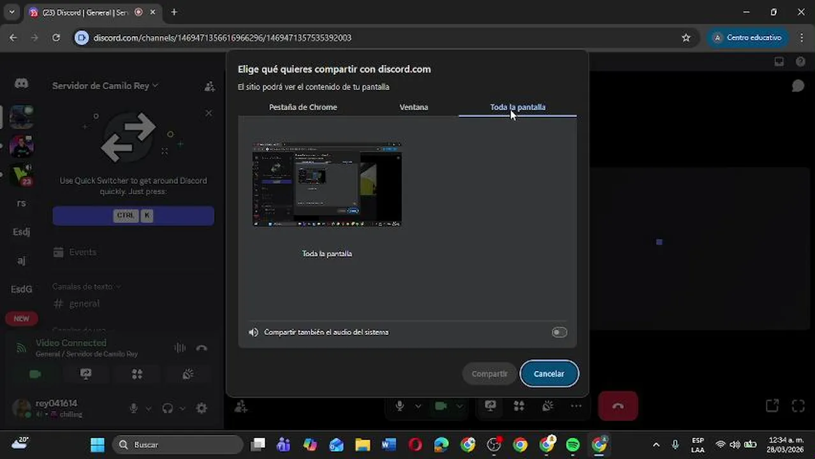
Task: Open soundboard in call bar
Action: (x=548, y=406)
